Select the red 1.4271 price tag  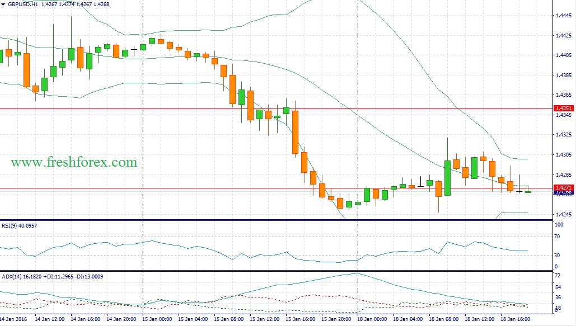pos(561,188)
